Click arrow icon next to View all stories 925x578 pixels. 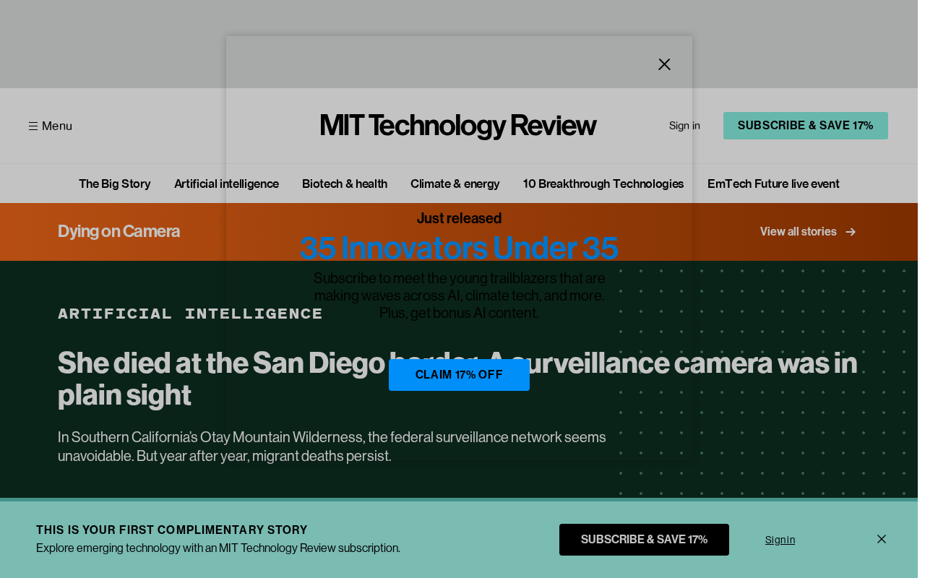851,232
